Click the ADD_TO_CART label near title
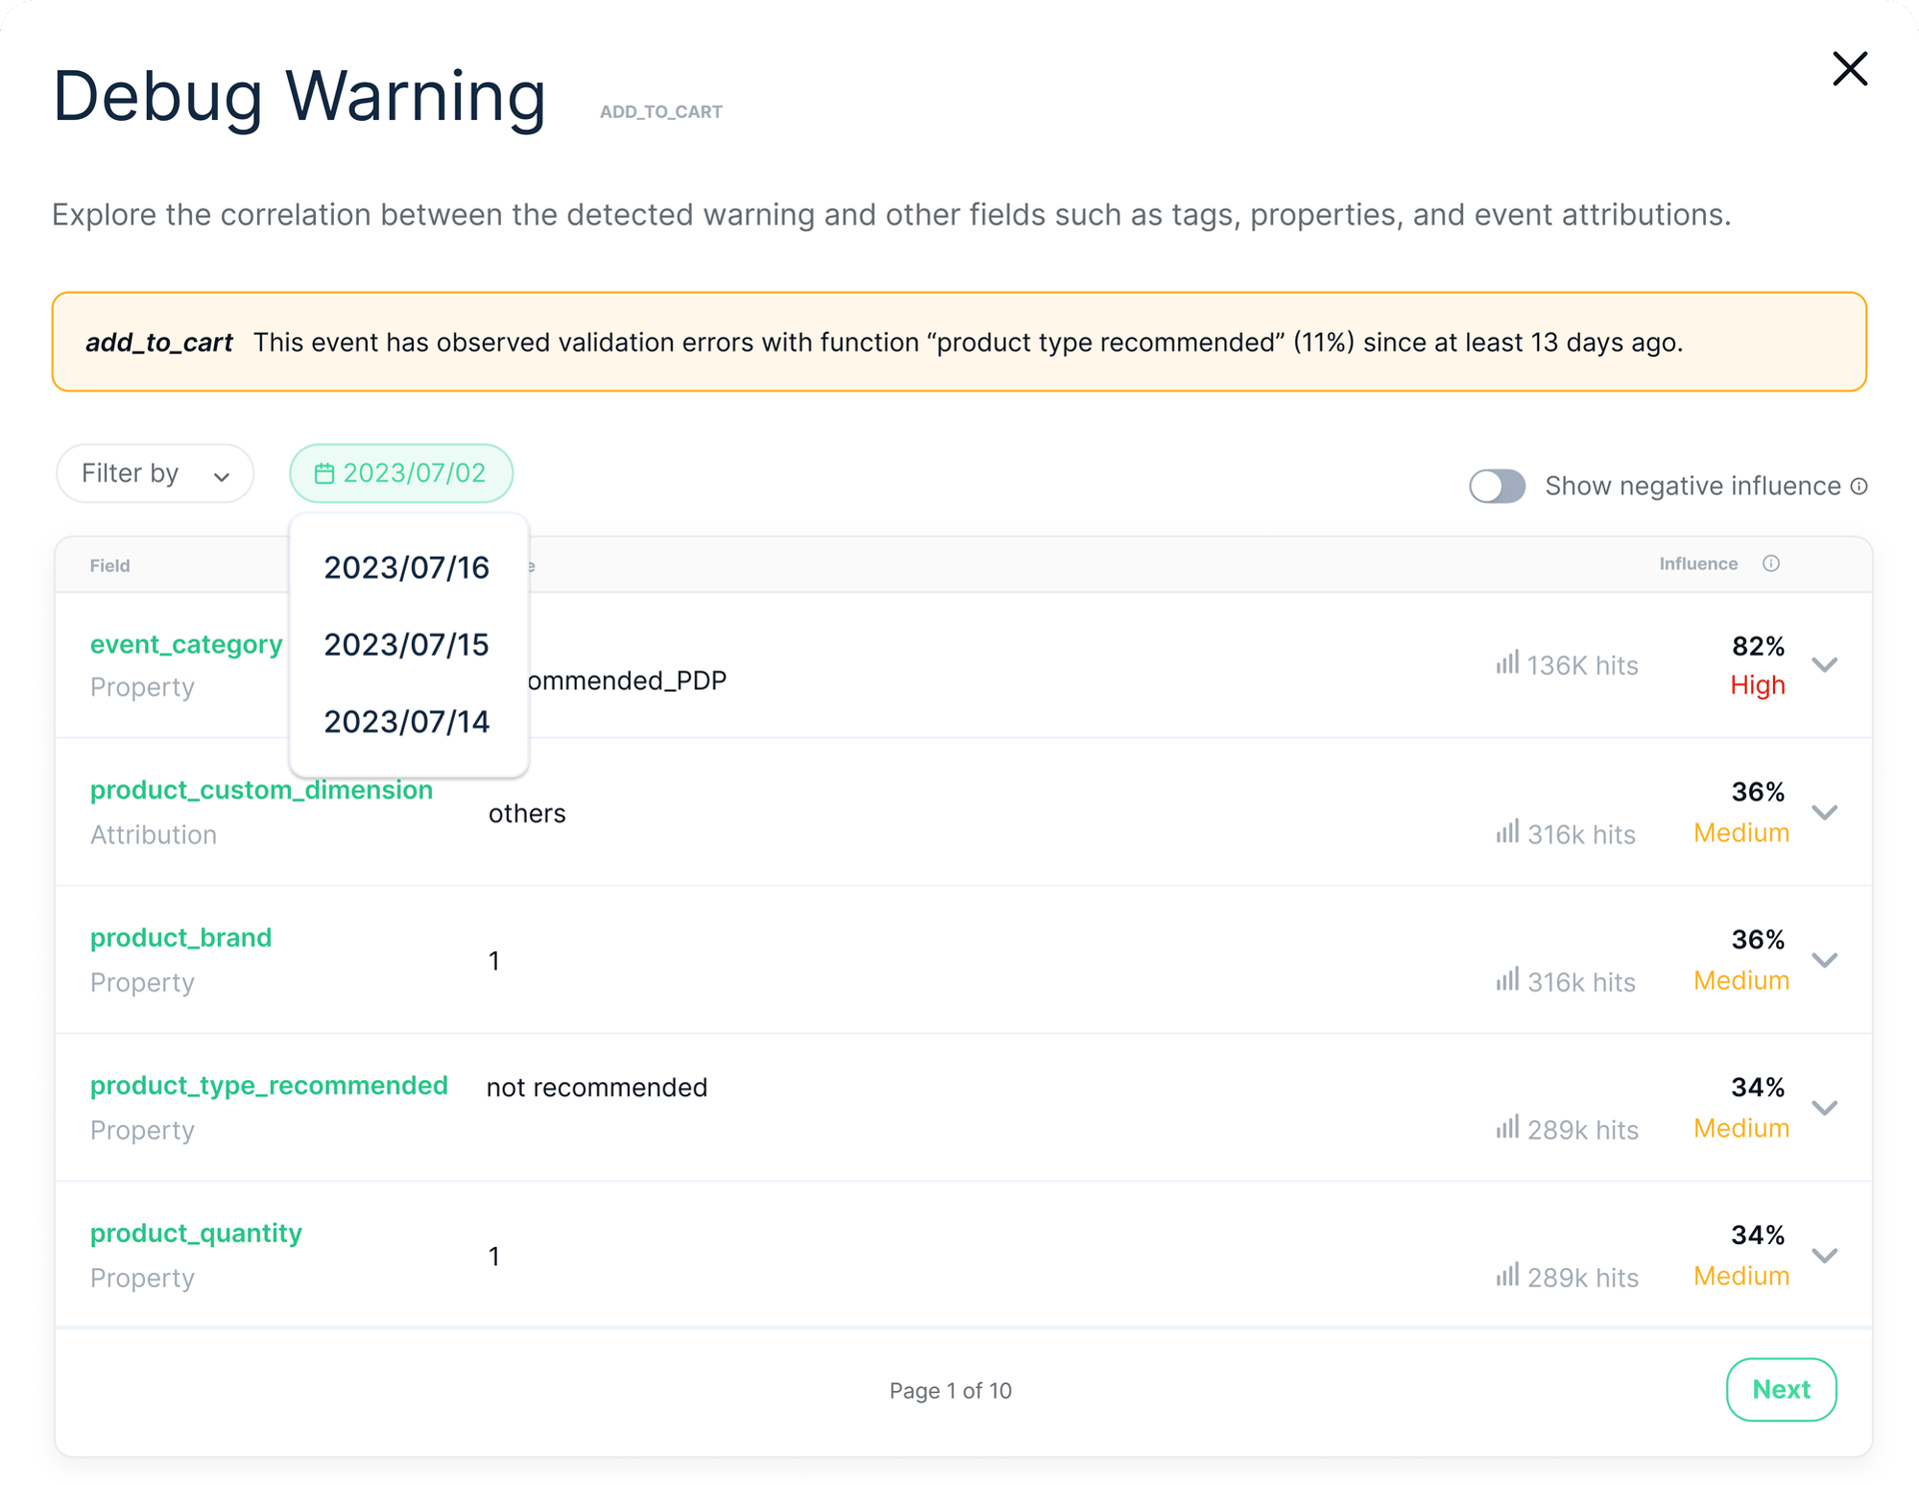1919x1485 pixels. (661, 112)
